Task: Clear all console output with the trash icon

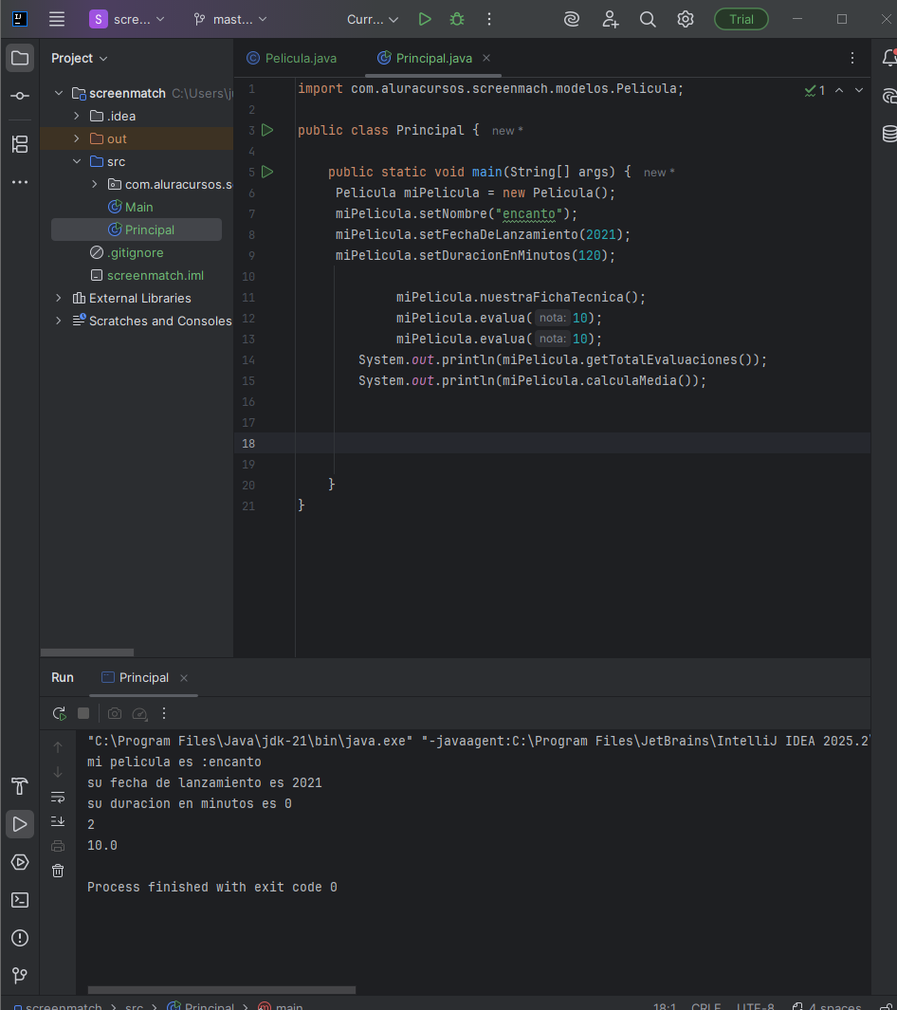Action: (58, 871)
